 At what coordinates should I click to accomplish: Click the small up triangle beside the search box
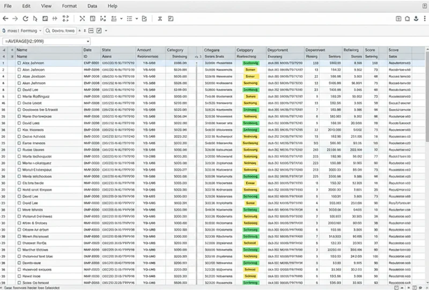click(79, 31)
